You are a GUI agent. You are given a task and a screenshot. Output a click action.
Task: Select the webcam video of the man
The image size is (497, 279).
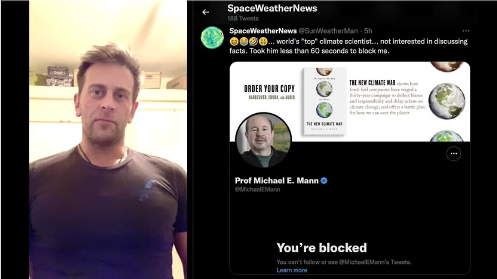108,139
